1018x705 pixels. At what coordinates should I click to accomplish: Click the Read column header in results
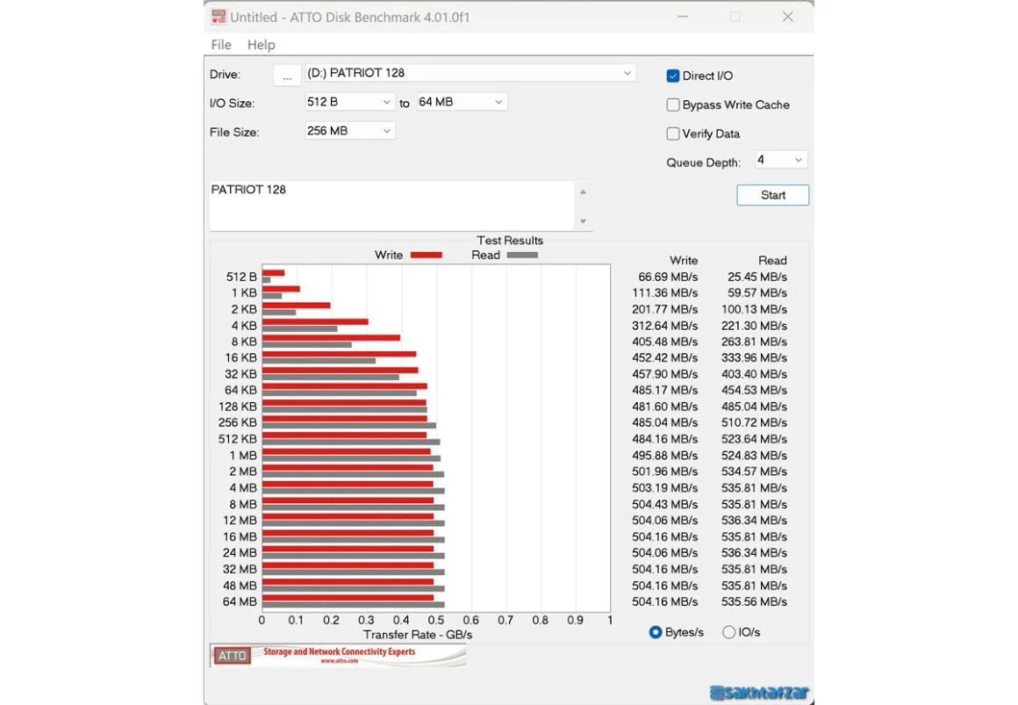pos(772,261)
